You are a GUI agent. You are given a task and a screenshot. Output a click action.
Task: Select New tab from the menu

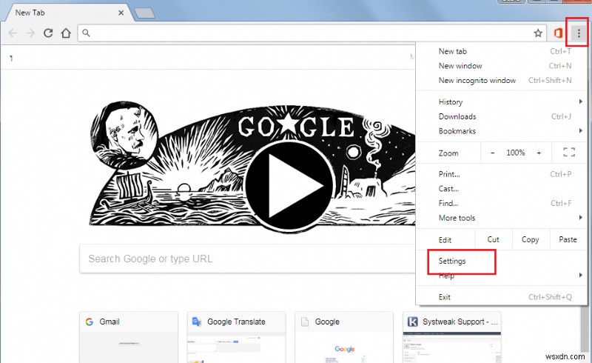pos(502,51)
